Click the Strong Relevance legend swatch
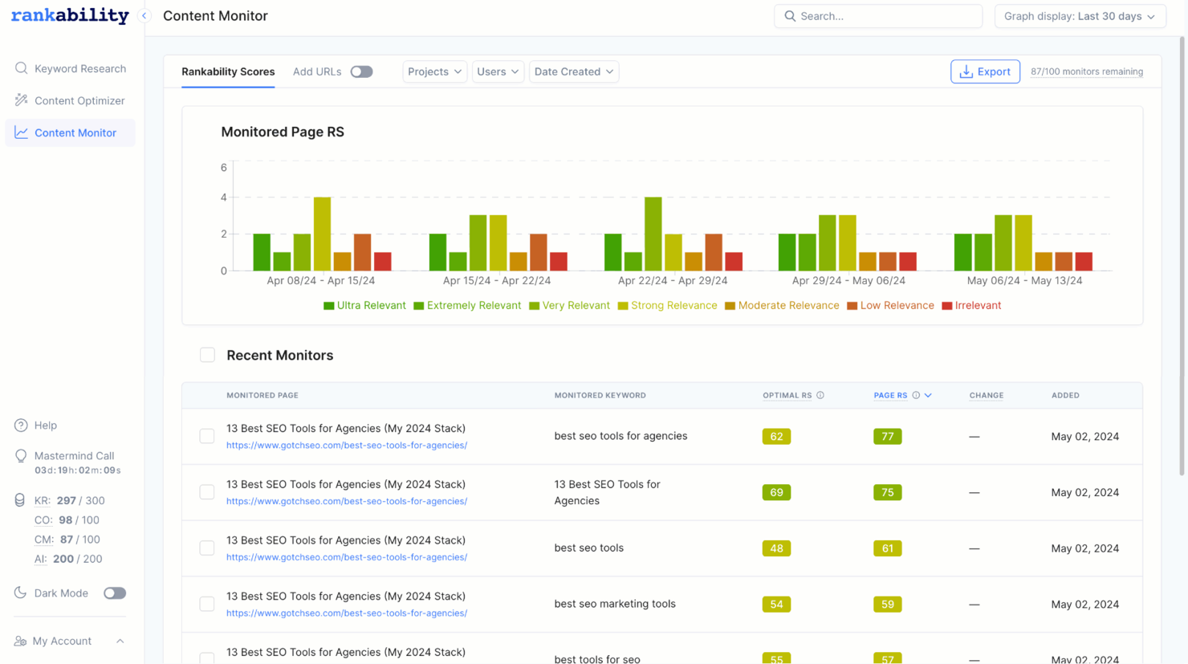1188x664 pixels. tap(623, 306)
